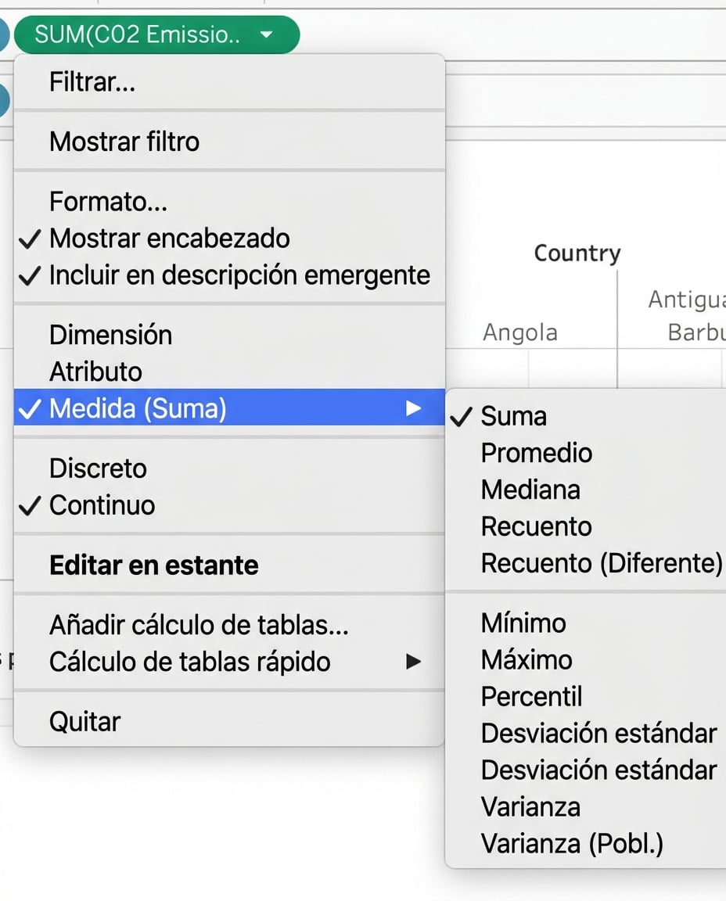Set the field as Atributo
The height and width of the screenshot is (901, 726).
pos(96,372)
